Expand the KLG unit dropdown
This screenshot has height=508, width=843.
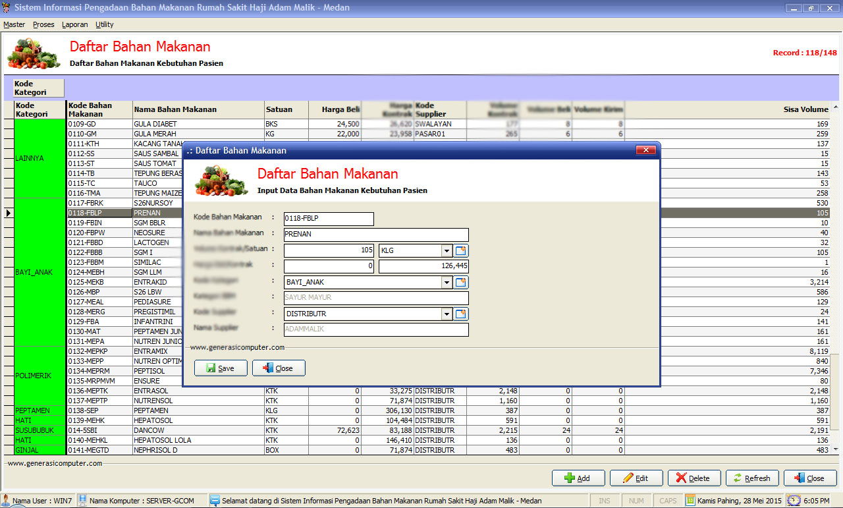tap(447, 250)
